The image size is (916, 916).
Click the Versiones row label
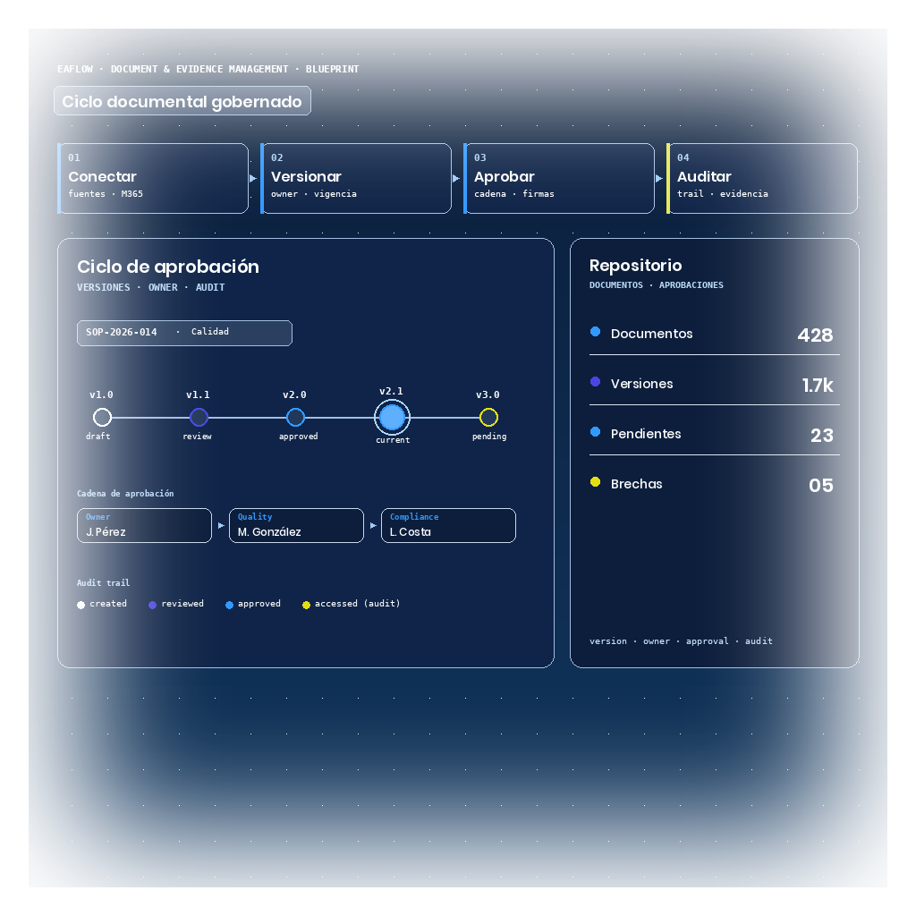click(x=641, y=384)
